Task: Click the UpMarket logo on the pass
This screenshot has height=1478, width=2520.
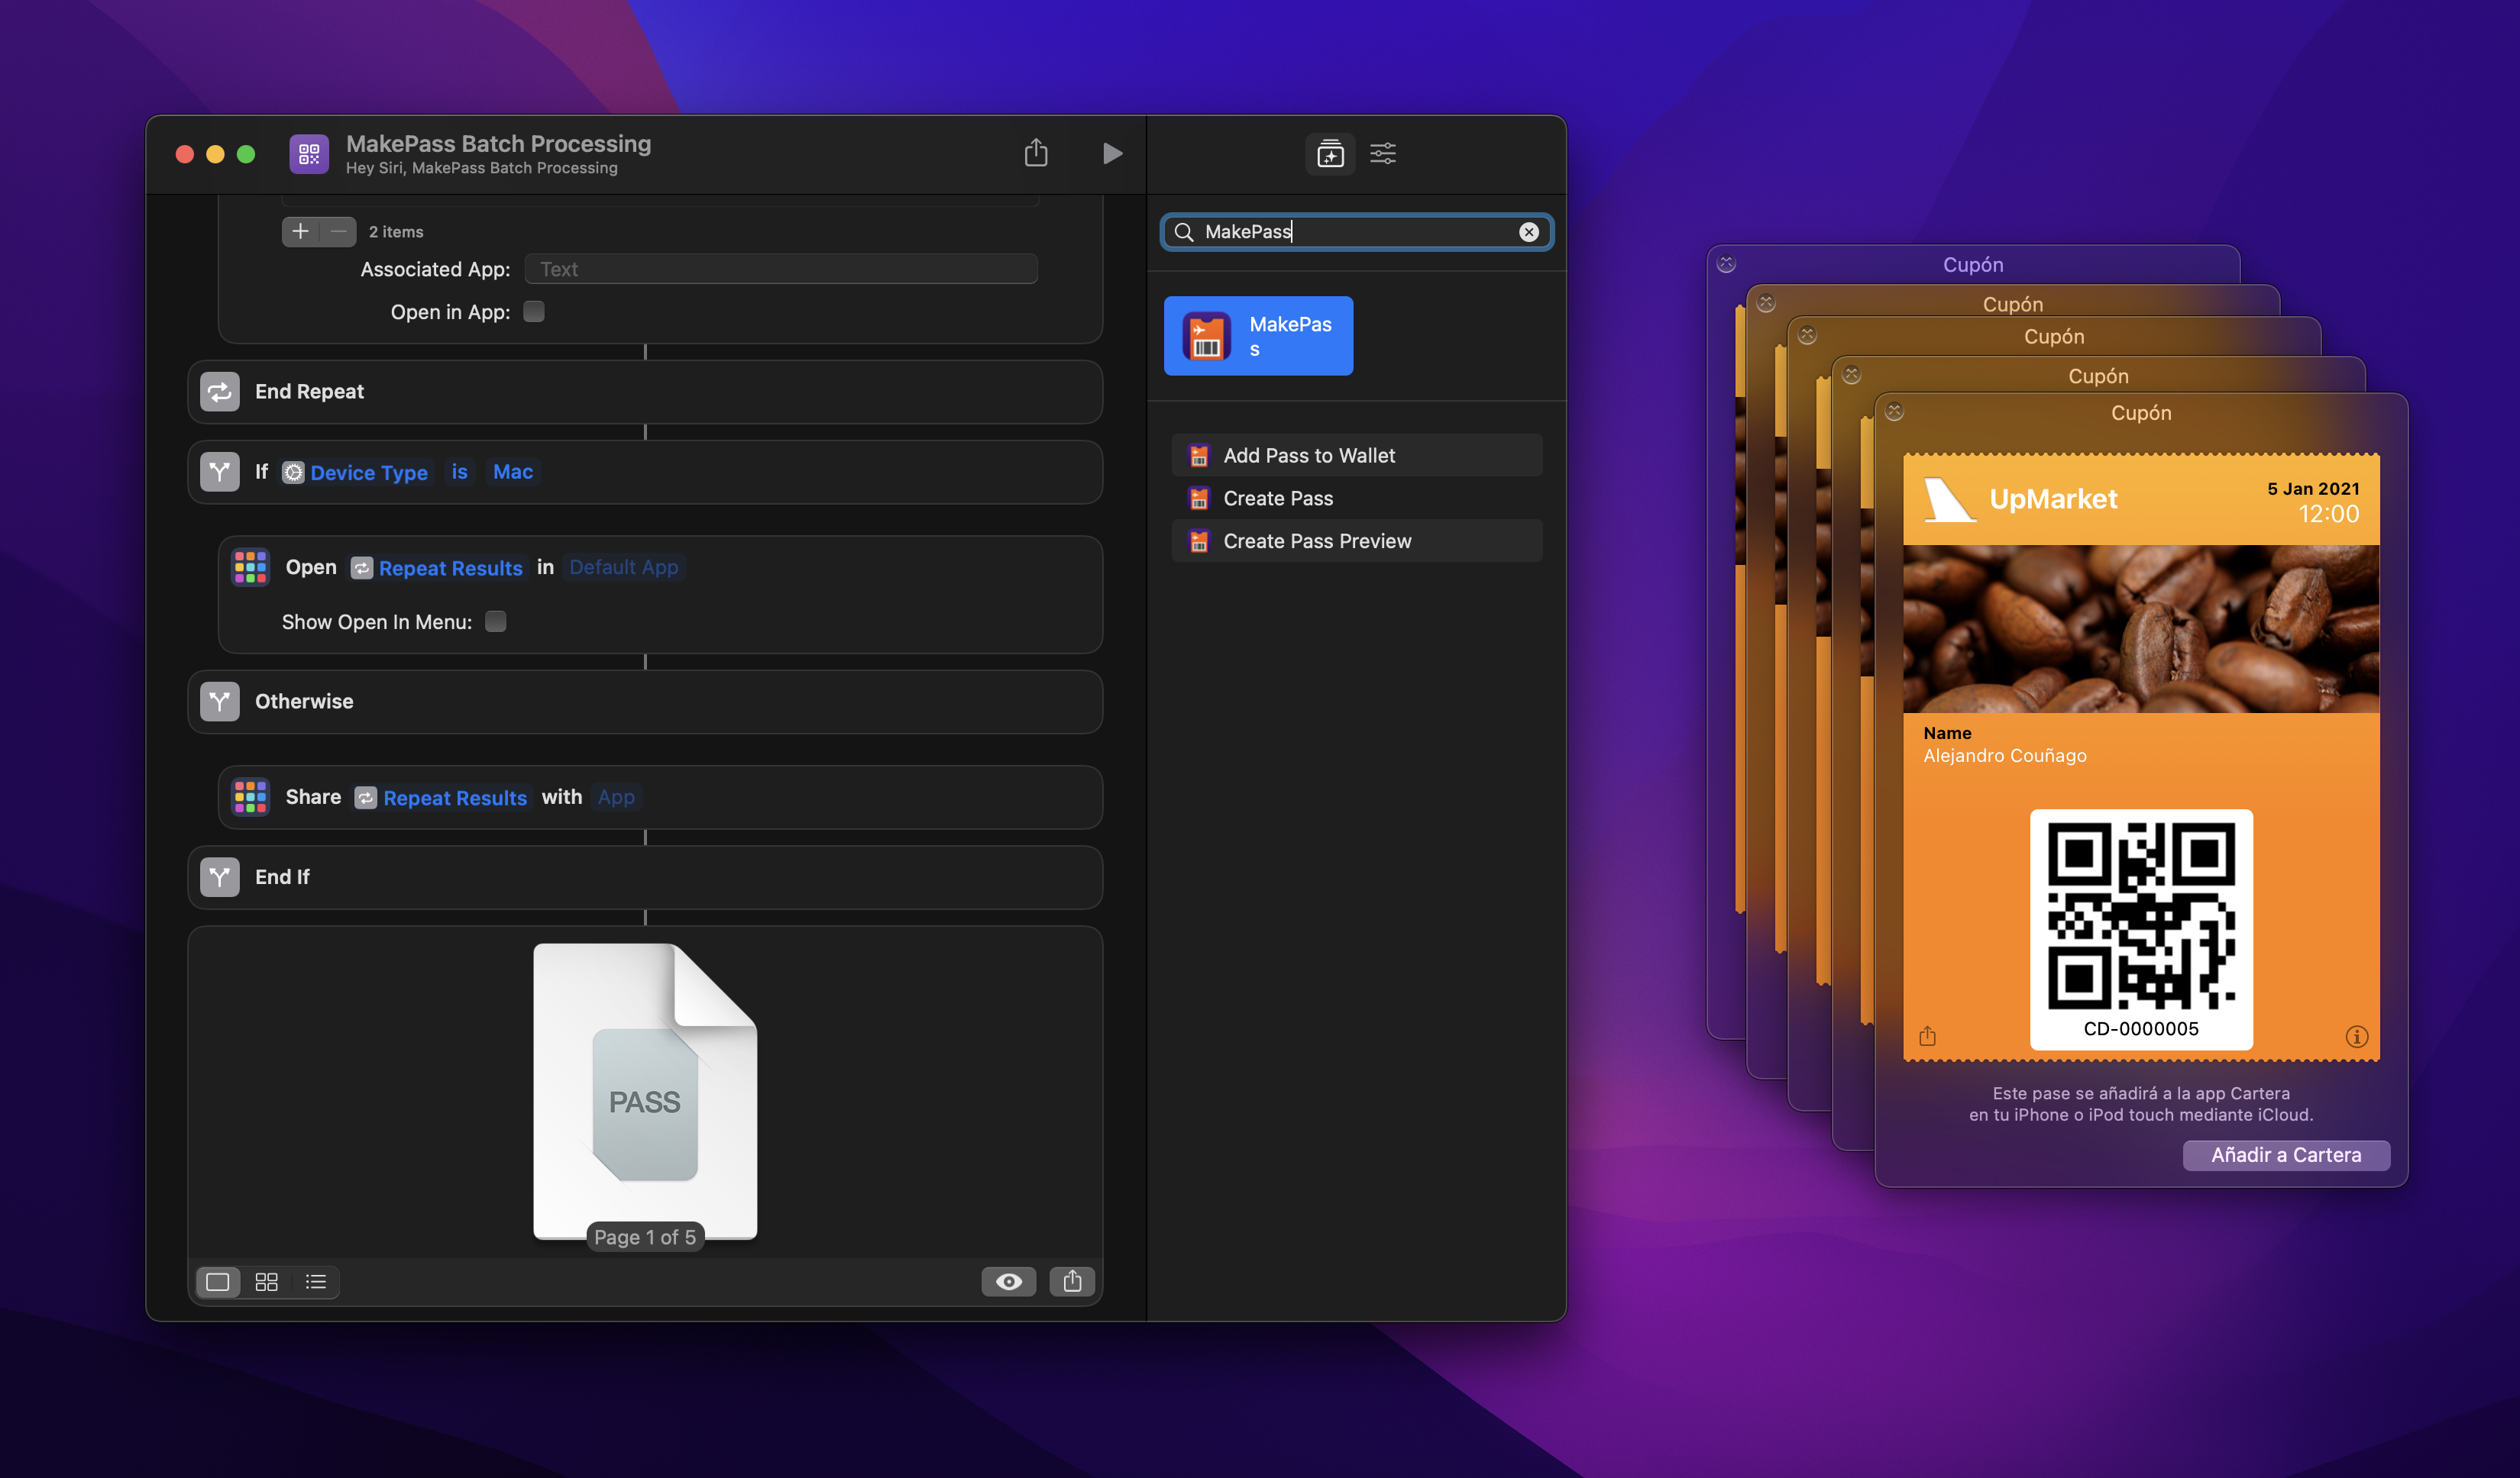Action: coord(1950,499)
